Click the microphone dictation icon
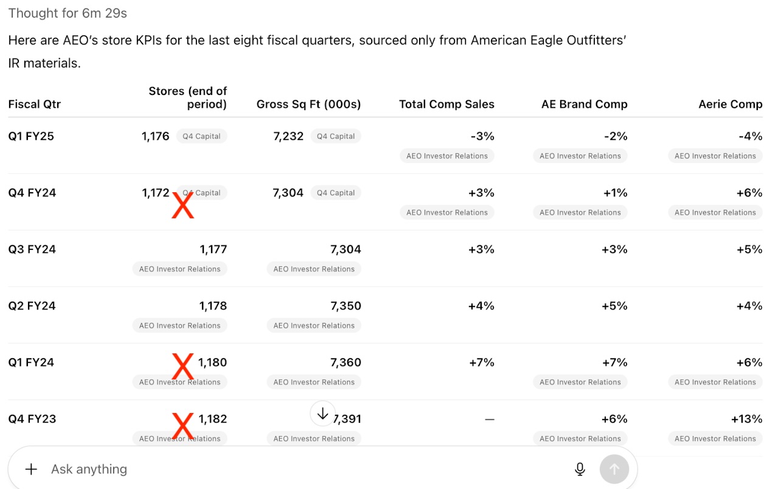The height and width of the screenshot is (489, 778). (580, 469)
